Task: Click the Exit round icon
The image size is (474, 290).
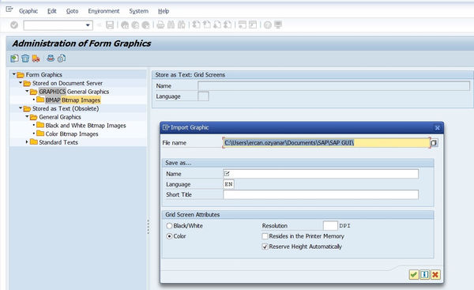Action: [135, 25]
